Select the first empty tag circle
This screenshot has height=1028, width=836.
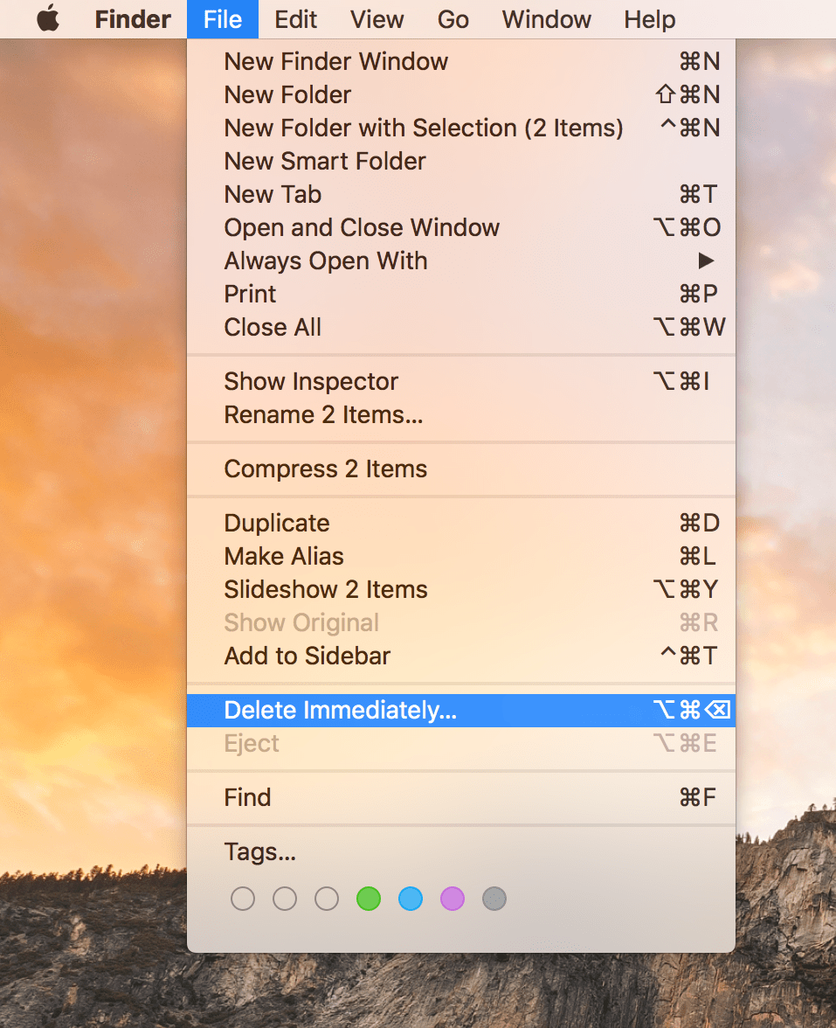click(x=243, y=898)
